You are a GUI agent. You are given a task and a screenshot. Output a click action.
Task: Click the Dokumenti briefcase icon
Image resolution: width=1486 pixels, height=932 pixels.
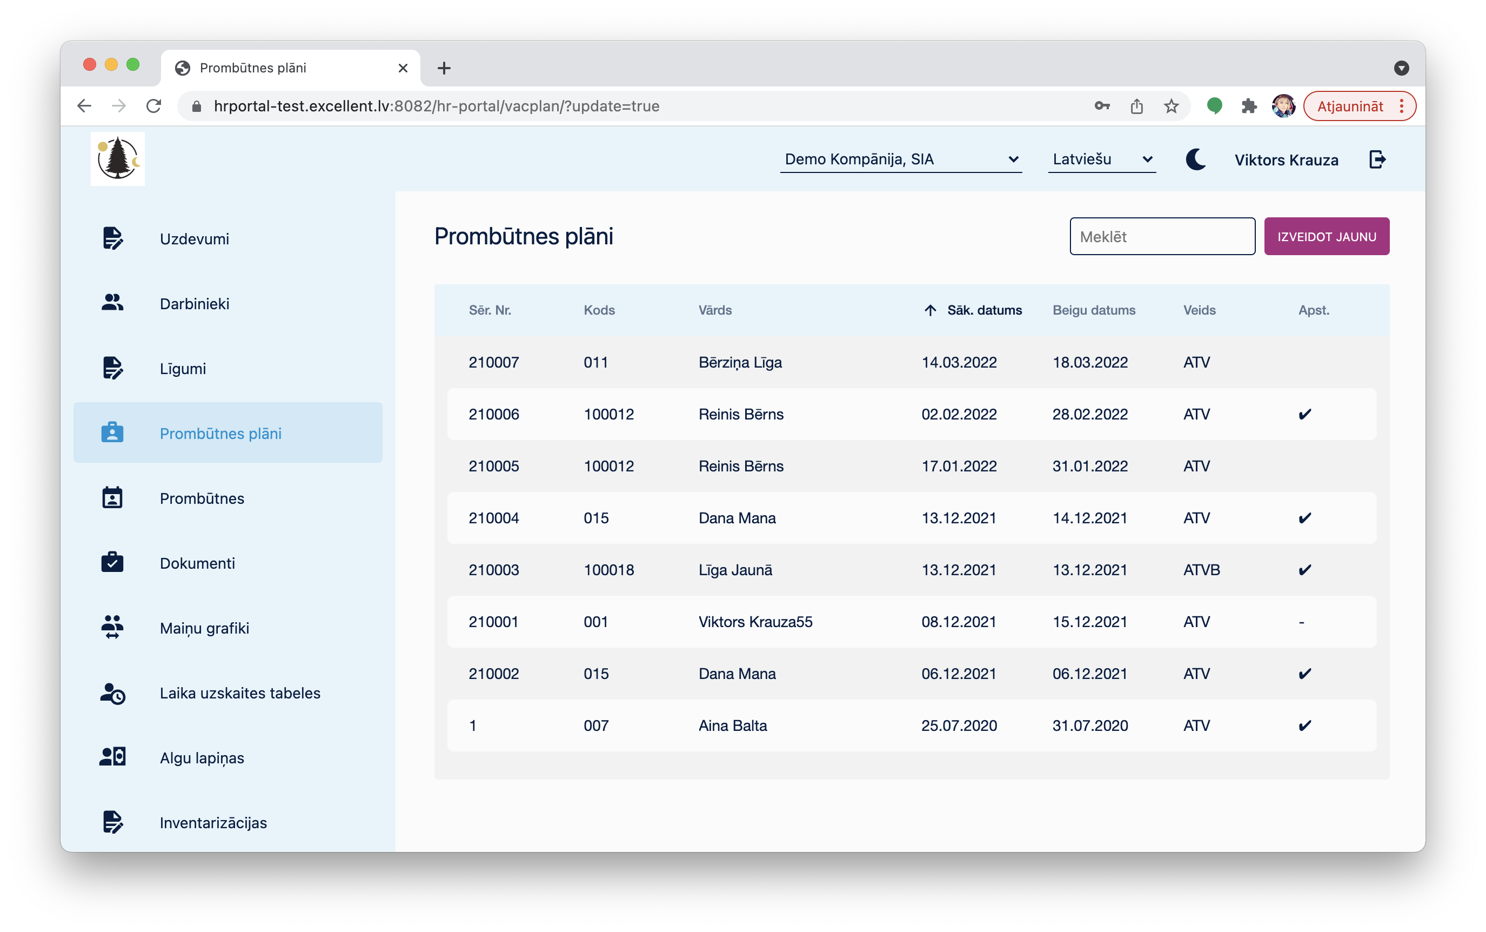click(x=112, y=563)
